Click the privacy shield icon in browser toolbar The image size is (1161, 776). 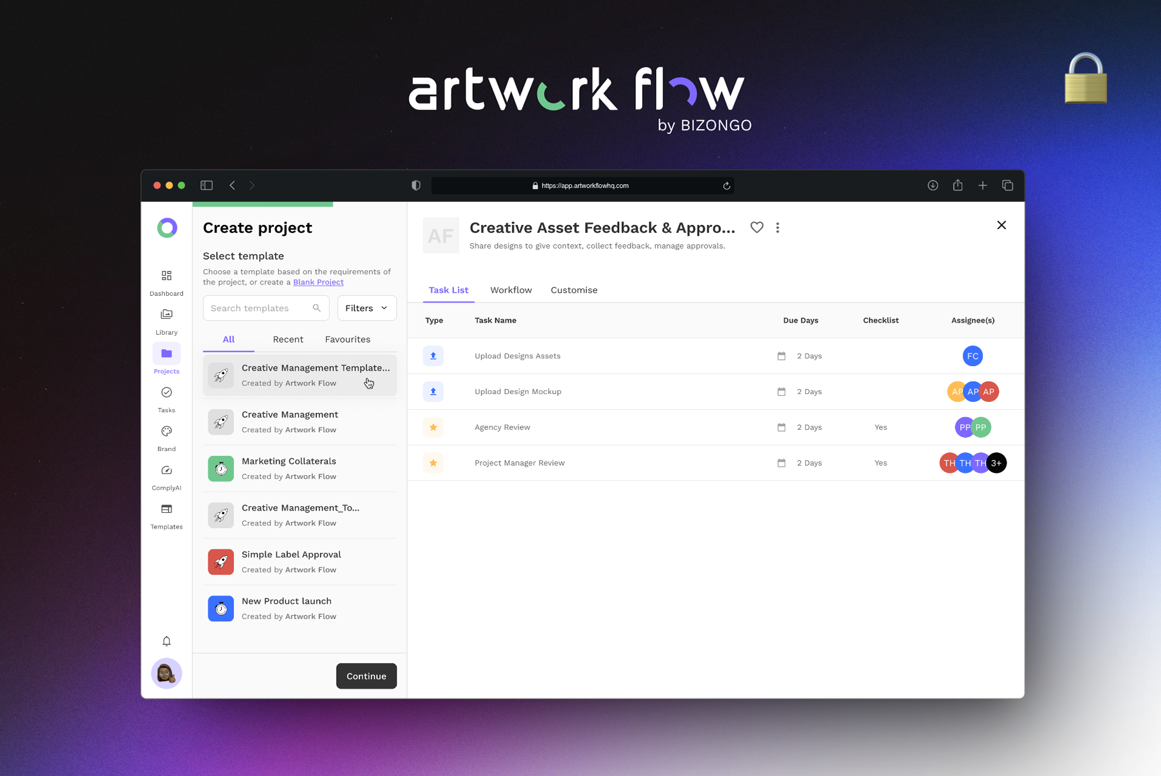416,186
